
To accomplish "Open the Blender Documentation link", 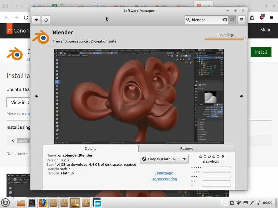I will 164,179.
